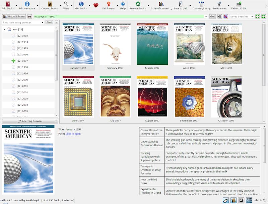Click Fetch news icon
The height and width of the screenshot is (204, 268).
[109, 4]
